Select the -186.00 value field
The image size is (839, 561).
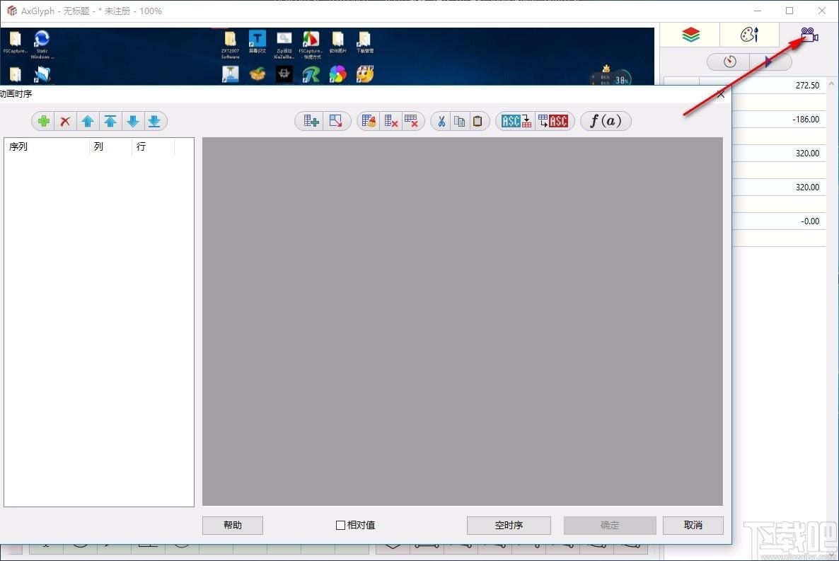[779, 120]
